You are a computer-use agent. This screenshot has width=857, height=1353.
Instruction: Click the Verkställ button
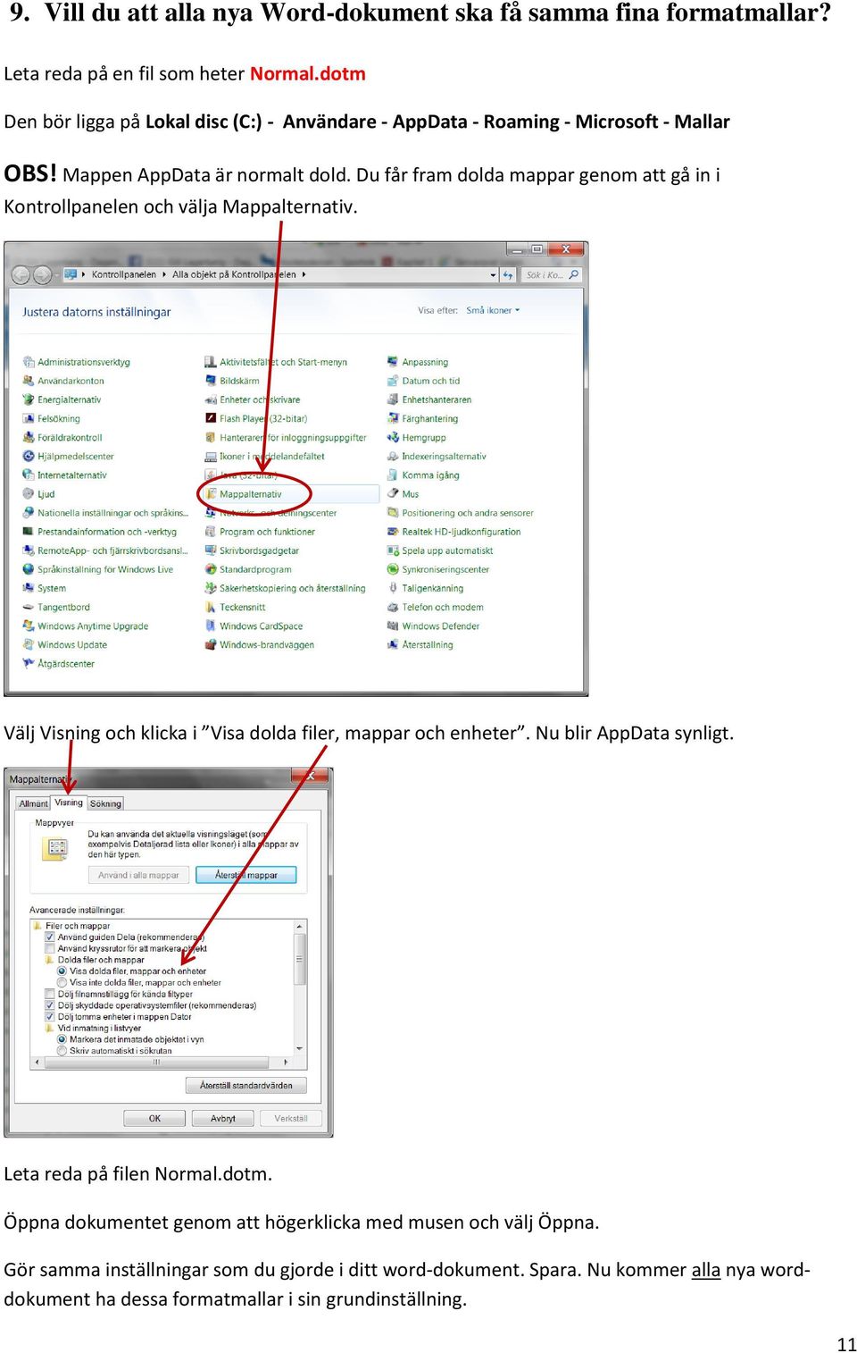[291, 1118]
